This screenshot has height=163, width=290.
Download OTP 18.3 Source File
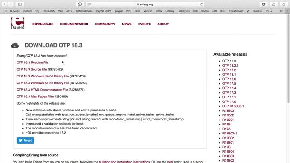[32, 69]
